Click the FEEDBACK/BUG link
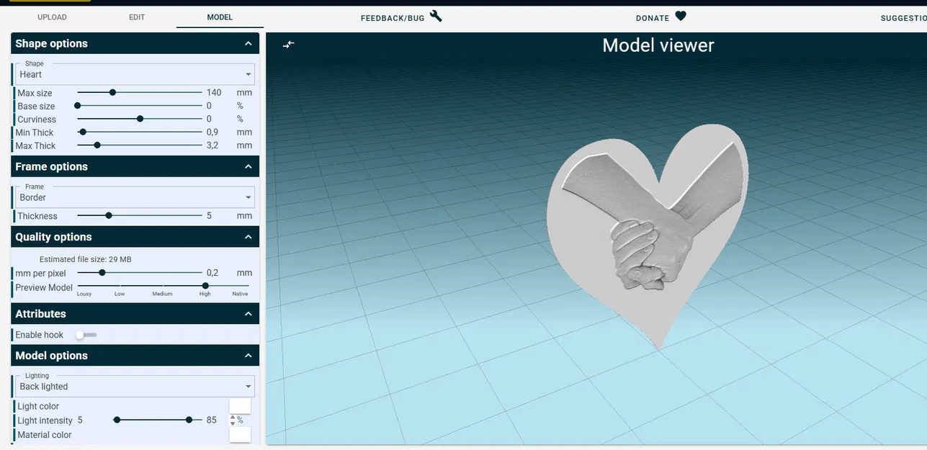Screen dimensions: 927x450 click(392, 16)
